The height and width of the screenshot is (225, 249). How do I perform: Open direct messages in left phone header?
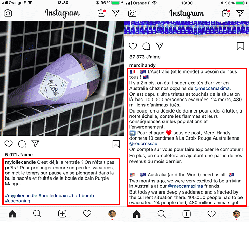tap(115, 13)
